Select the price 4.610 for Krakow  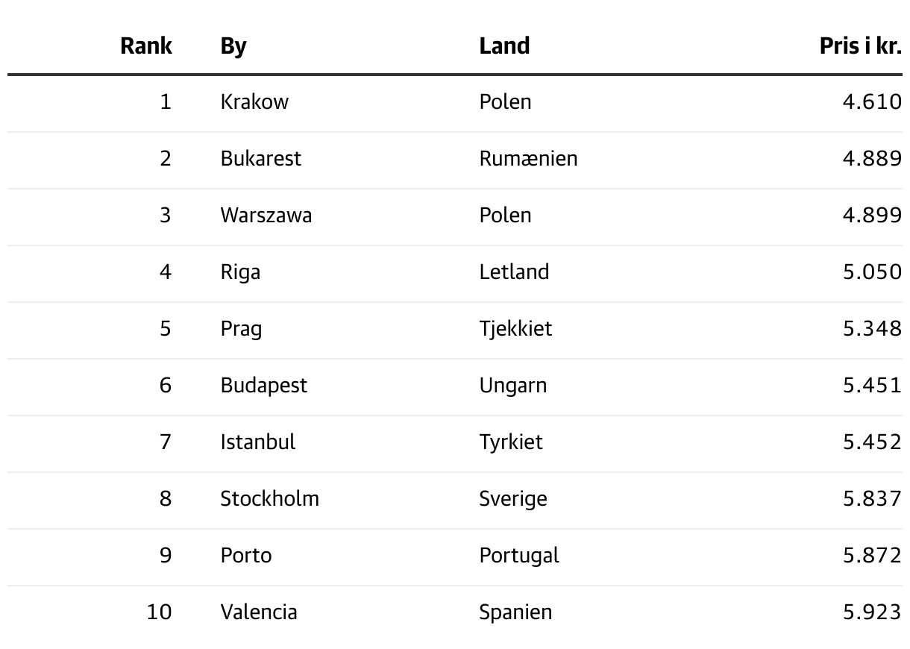[x=872, y=101]
